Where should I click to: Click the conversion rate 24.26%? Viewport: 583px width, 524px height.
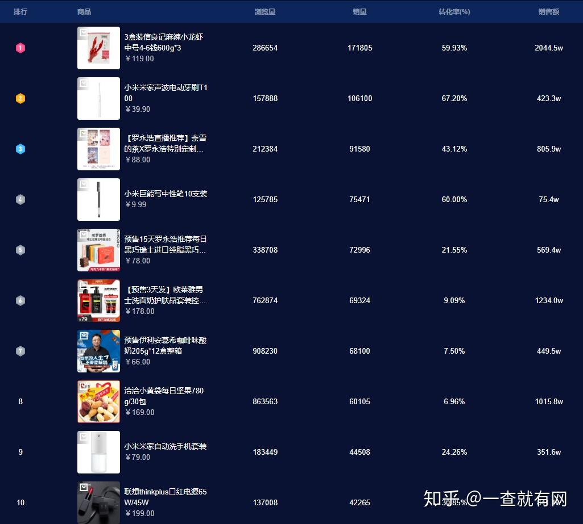pyautogui.click(x=454, y=452)
